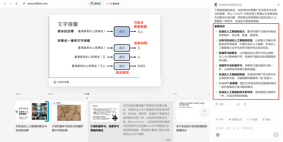Open the 更多 skills button
283x142 pixels.
click(x=266, y=119)
